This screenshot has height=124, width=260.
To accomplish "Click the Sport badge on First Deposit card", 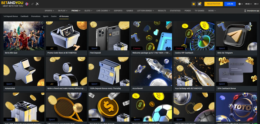I will coord(94,48).
